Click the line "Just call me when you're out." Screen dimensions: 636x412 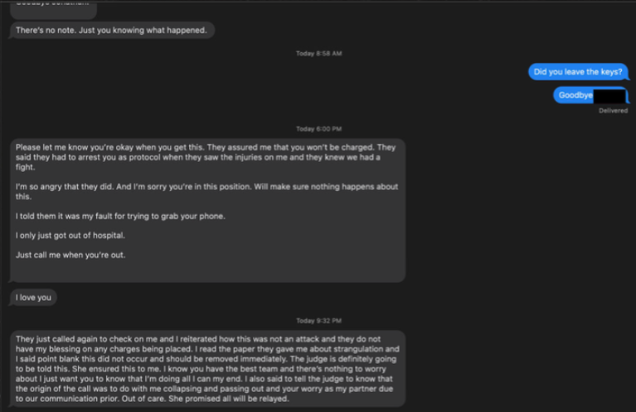[x=70, y=255]
